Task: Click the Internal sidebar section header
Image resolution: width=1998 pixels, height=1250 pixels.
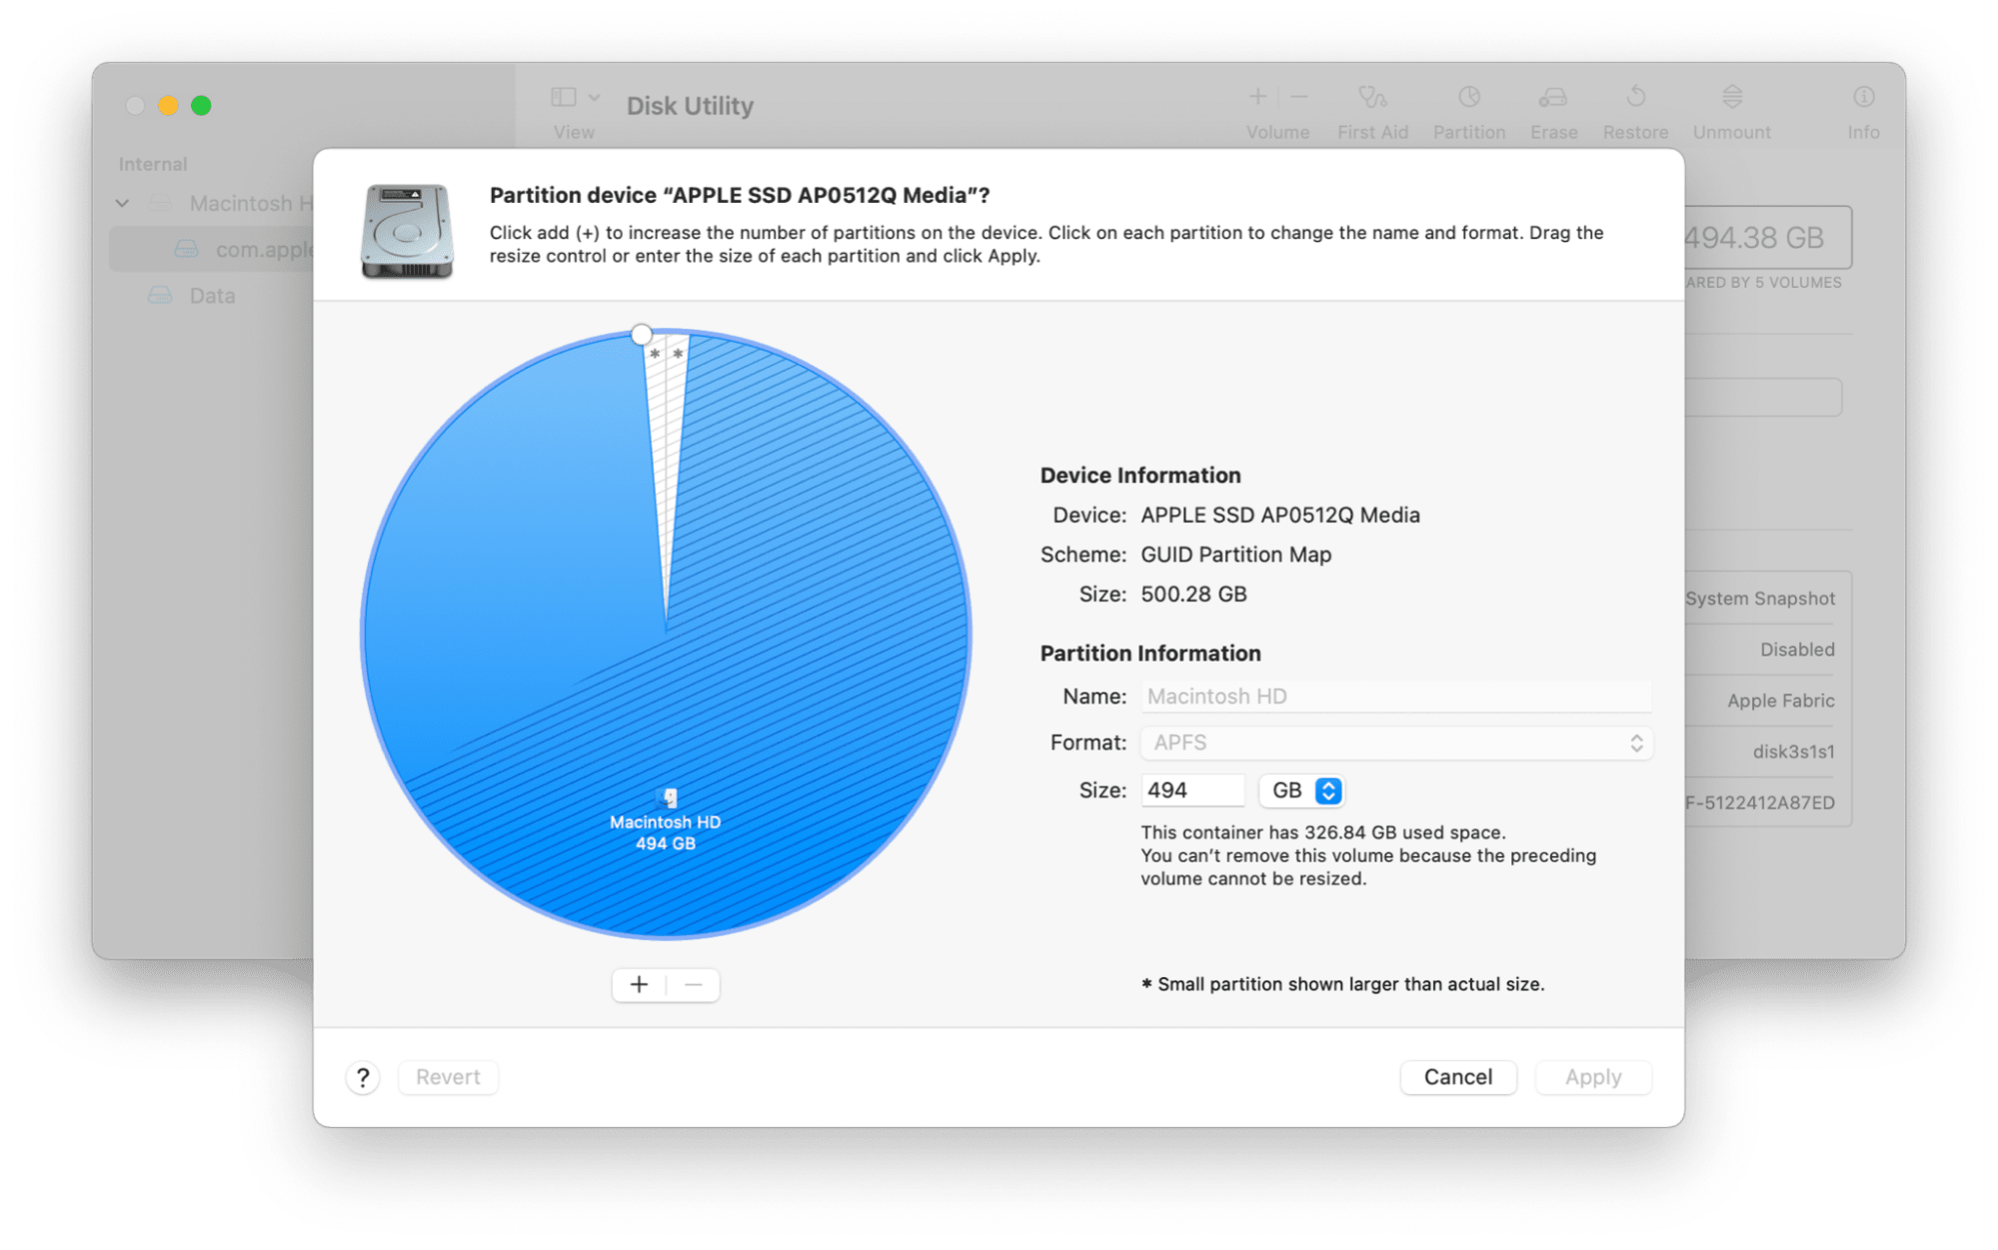Action: pos(152,164)
